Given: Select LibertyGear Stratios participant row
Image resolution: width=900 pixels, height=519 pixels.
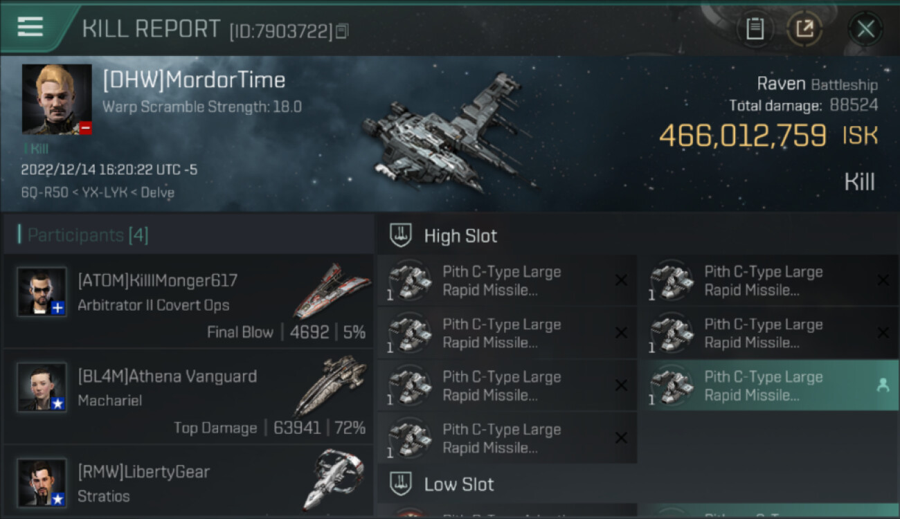Looking at the screenshot, I should click(188, 482).
